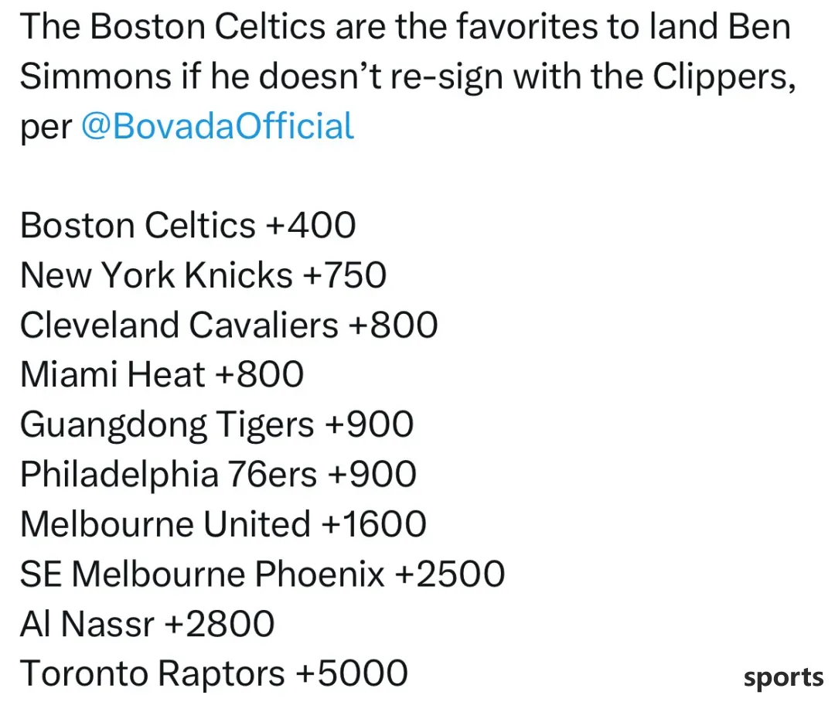Select the Philadelphia 76ers +900 entry
The height and width of the screenshot is (702, 835).
click(x=218, y=475)
